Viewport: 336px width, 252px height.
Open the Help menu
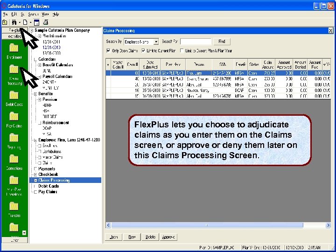(x=56, y=14)
